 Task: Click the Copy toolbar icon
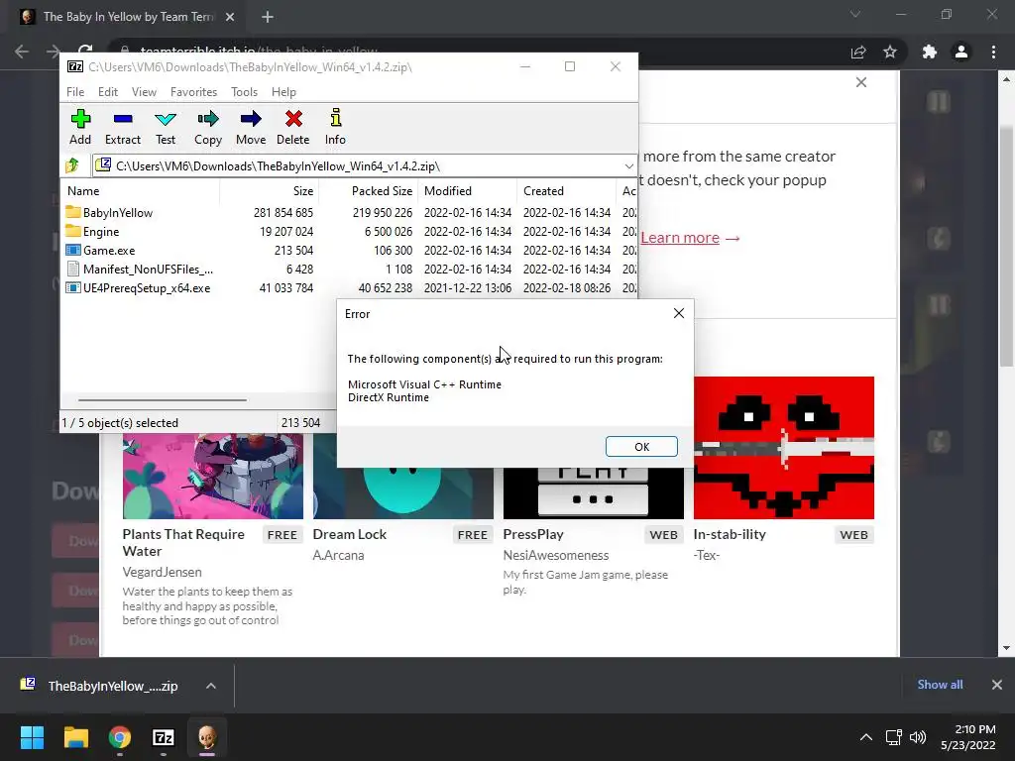(208, 127)
